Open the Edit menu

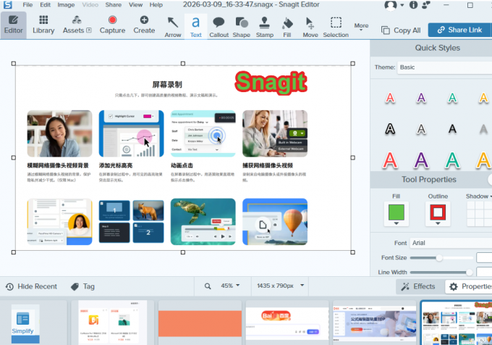[x=45, y=5]
